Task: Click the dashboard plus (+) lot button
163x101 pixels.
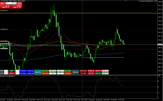Action: 2,71
